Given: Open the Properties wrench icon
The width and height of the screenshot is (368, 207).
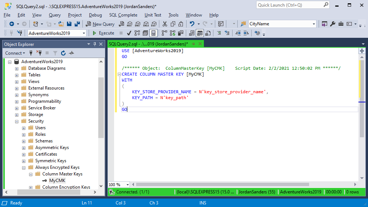Looking at the screenshot, I should coord(332,24).
